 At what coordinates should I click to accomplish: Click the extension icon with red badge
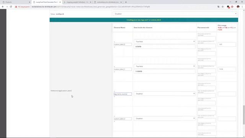pos(228,7)
